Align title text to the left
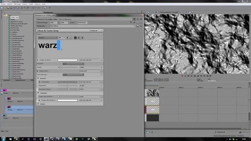 [75, 38]
